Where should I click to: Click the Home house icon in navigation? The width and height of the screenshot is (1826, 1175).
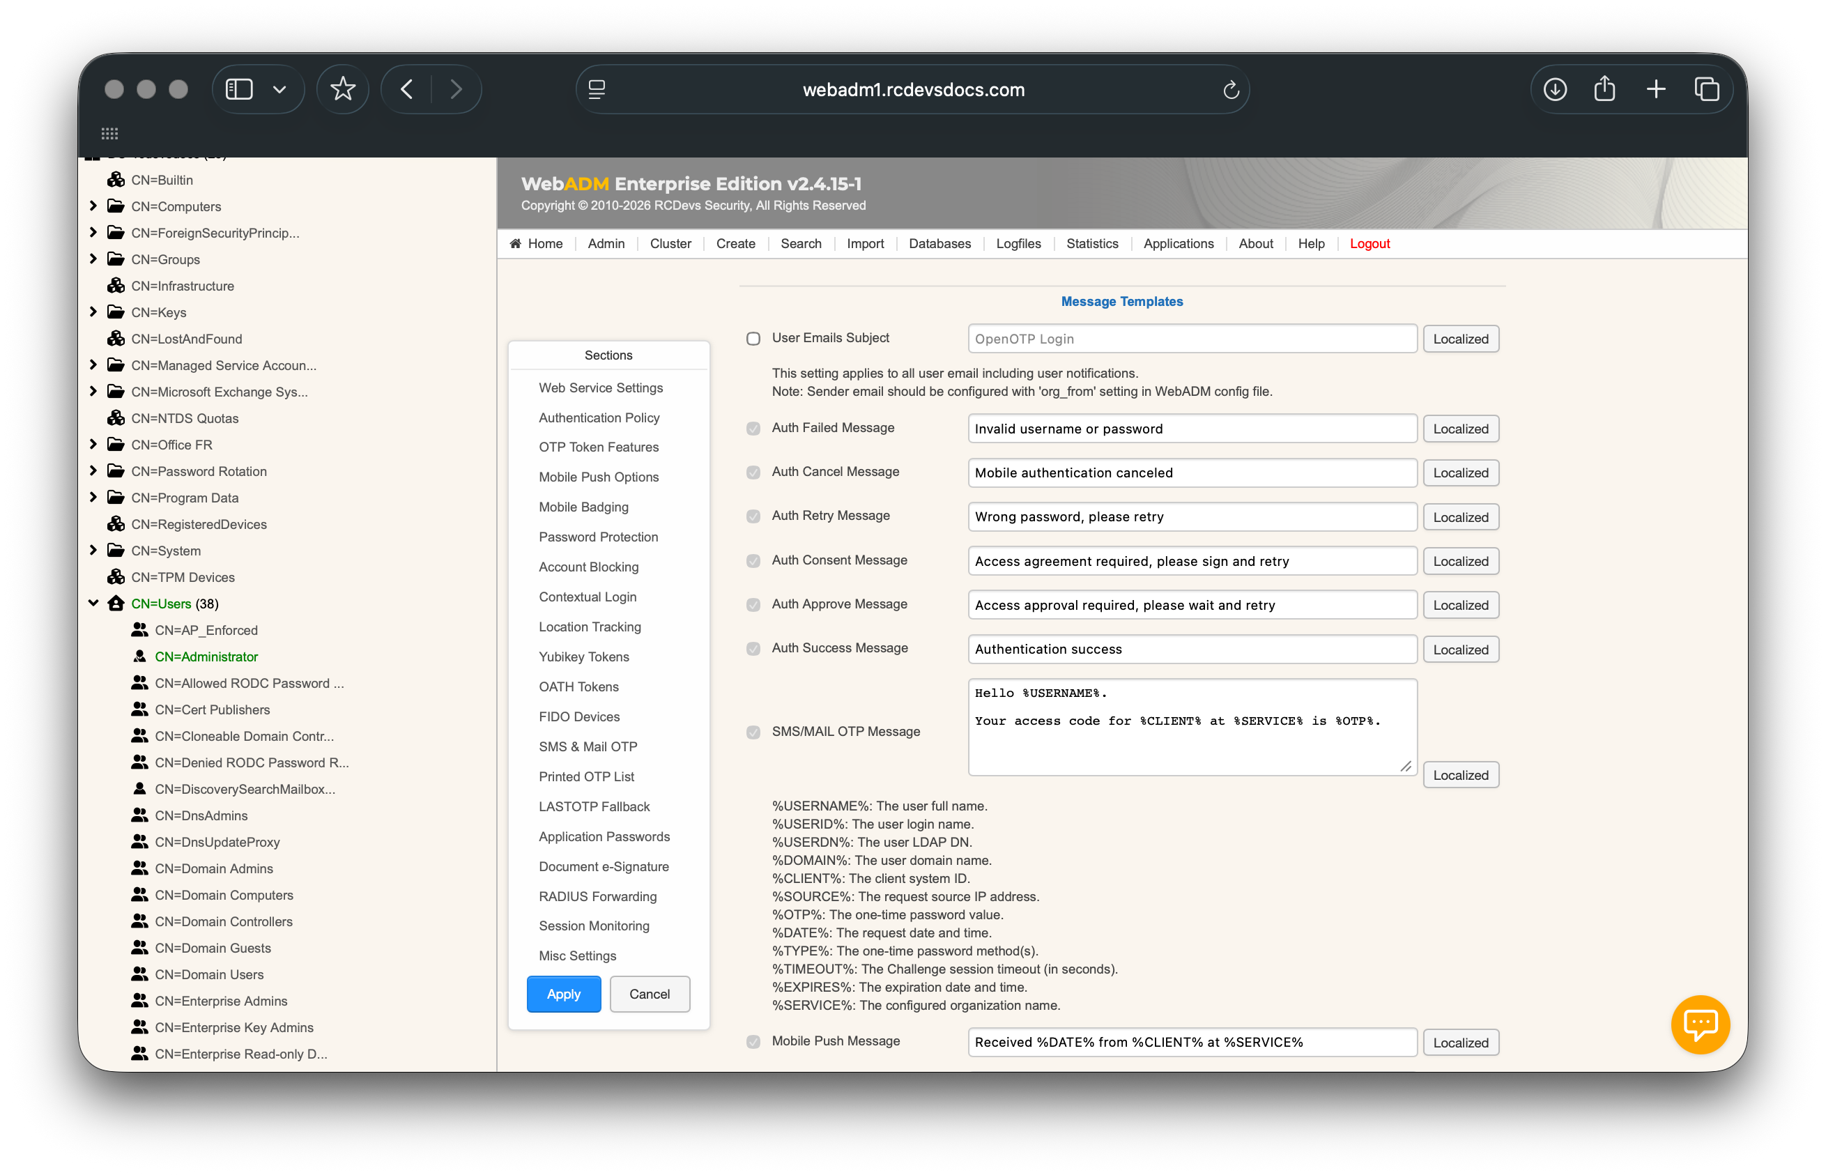pyautogui.click(x=516, y=243)
